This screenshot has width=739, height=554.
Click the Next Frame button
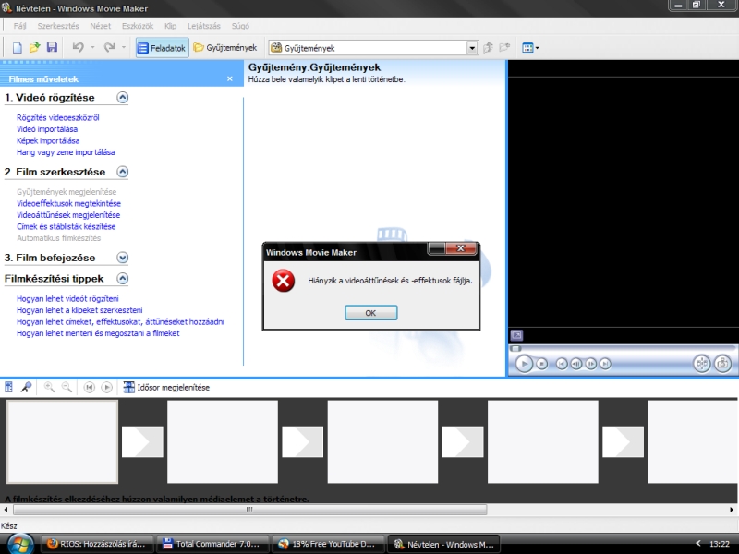tap(590, 364)
